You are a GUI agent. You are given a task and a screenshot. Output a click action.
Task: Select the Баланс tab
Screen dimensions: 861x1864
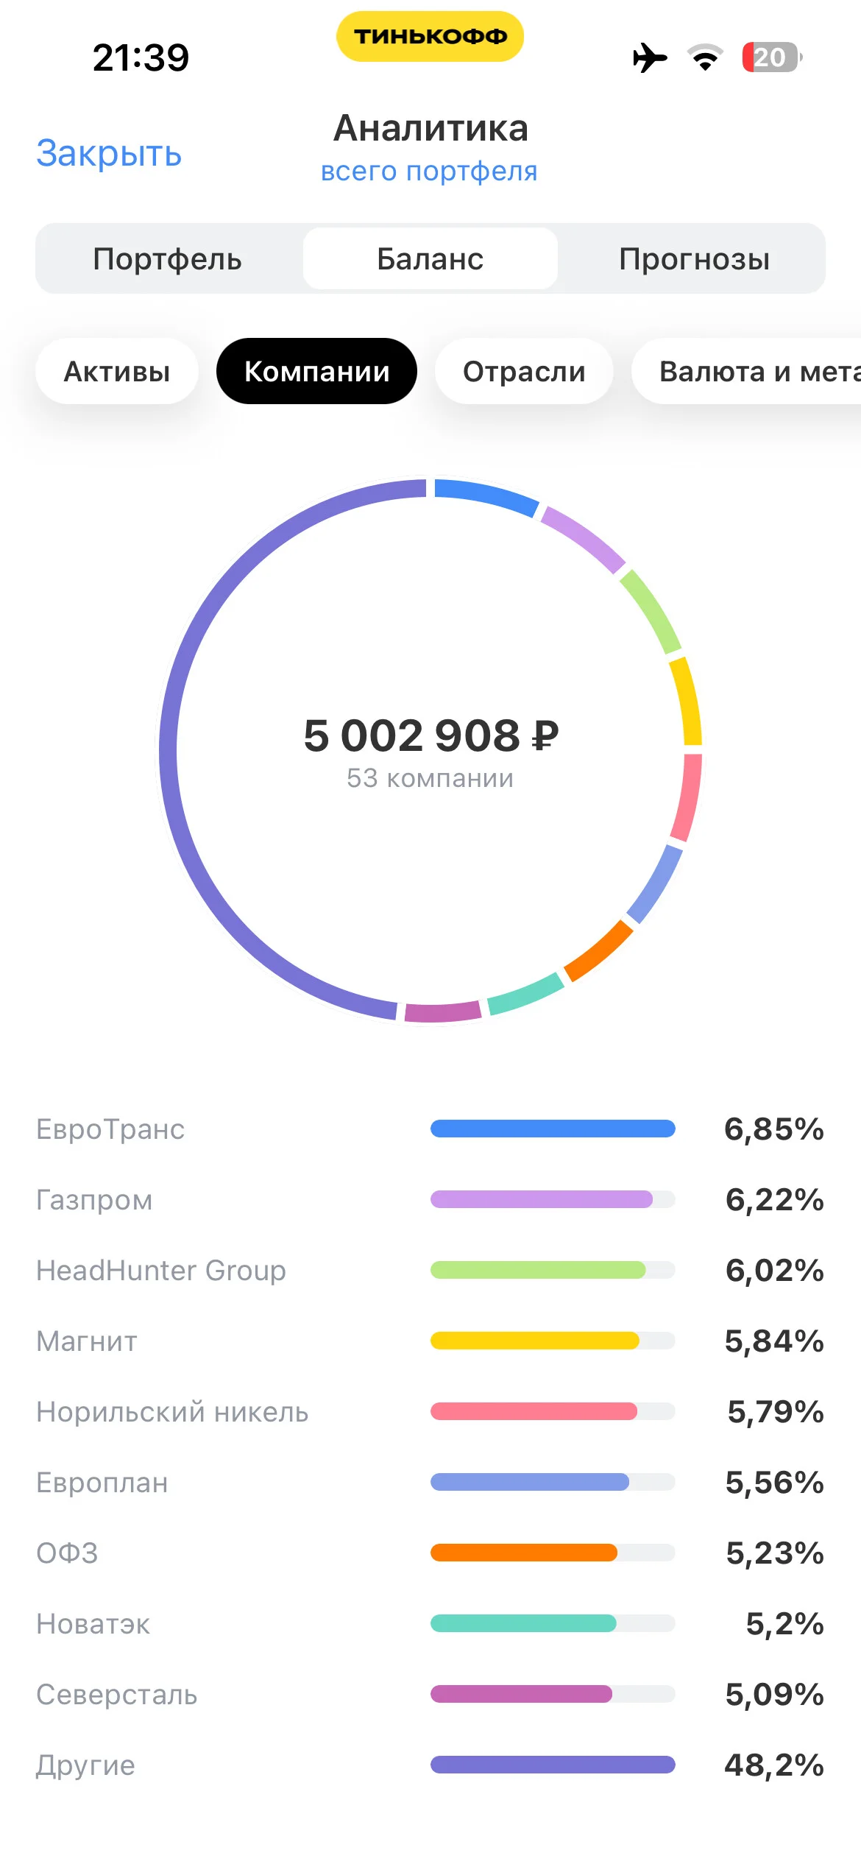coord(431,258)
